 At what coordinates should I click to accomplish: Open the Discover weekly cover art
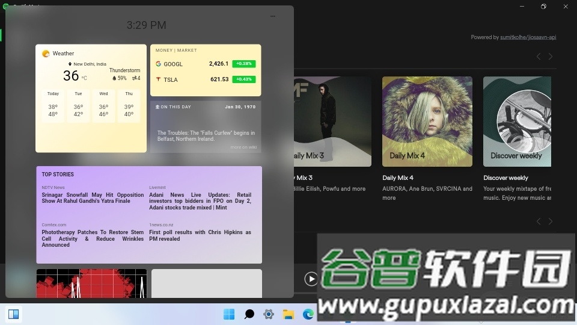pyautogui.click(x=517, y=122)
